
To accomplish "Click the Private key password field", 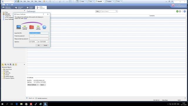I will point(39,36).
